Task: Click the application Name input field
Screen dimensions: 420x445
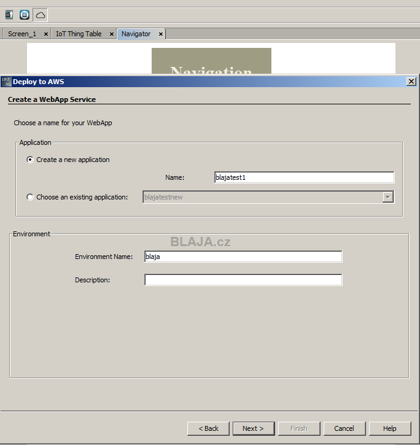Action: [x=304, y=177]
